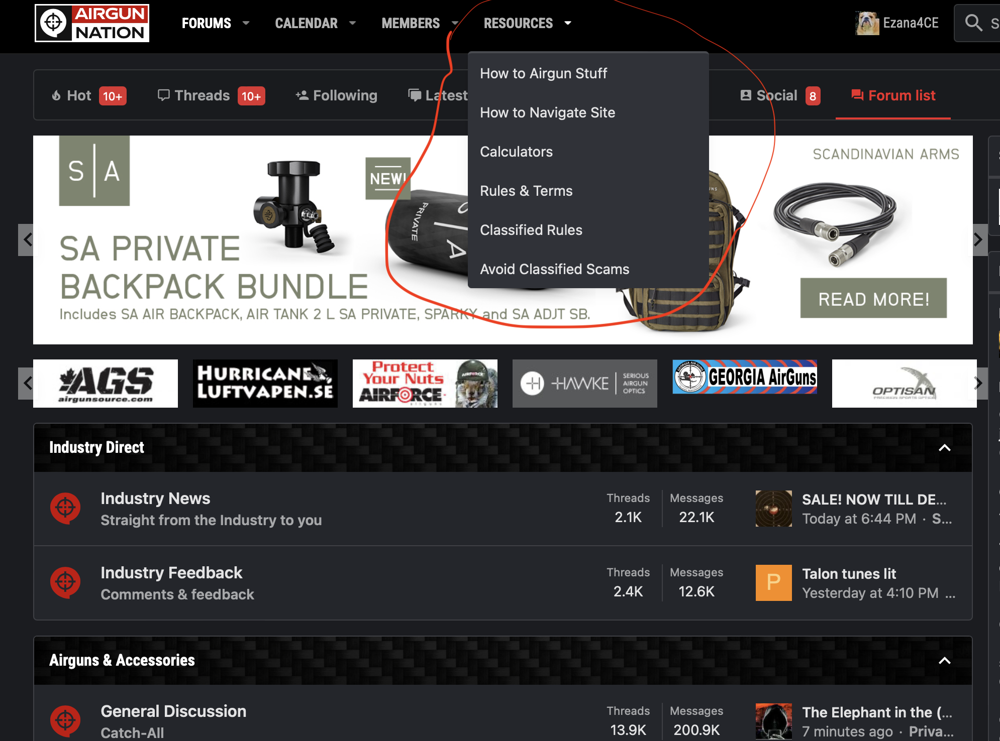Click the Social profile card icon
The height and width of the screenshot is (741, 1000).
pyautogui.click(x=746, y=95)
